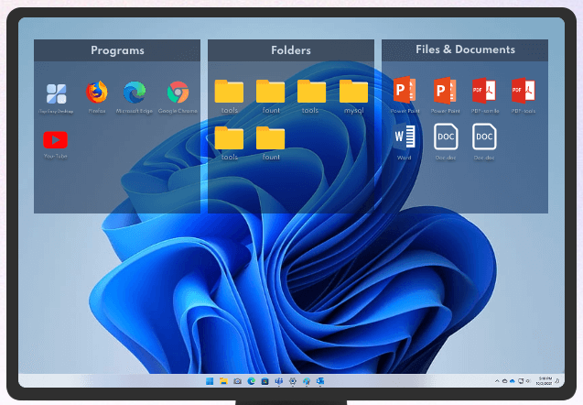Open the YouTube shortcut icon
The width and height of the screenshot is (583, 405).
tap(56, 140)
